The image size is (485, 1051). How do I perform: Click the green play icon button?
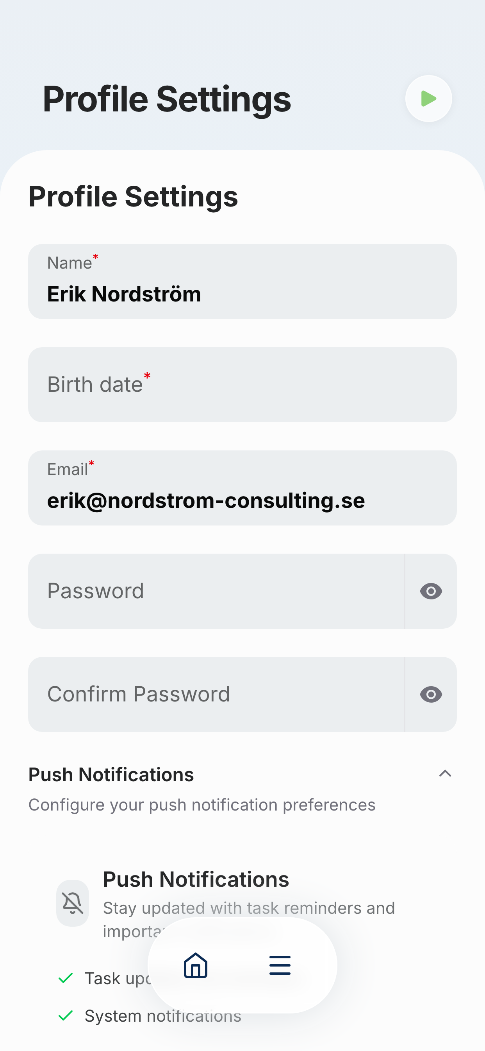(x=428, y=98)
